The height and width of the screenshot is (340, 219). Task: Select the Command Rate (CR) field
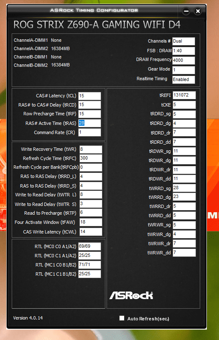click(89, 132)
